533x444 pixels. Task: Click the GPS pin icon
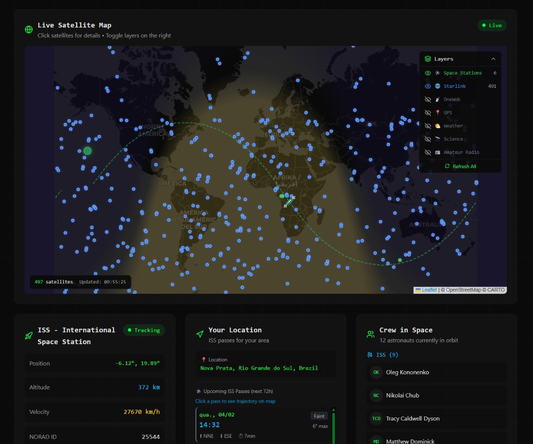[x=437, y=112]
